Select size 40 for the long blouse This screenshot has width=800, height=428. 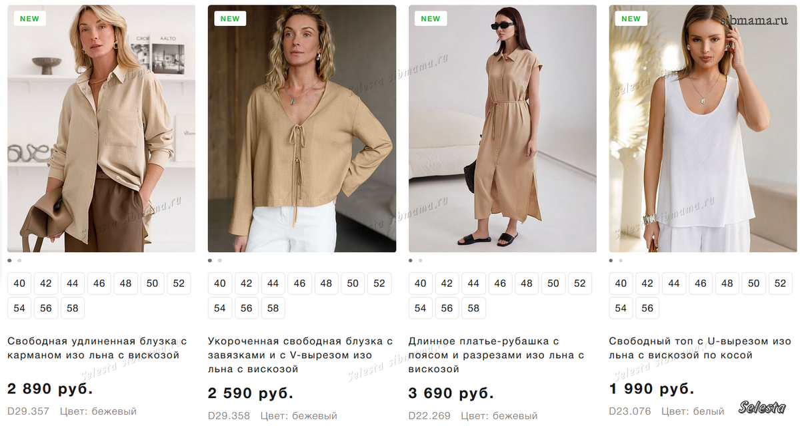pos(19,284)
